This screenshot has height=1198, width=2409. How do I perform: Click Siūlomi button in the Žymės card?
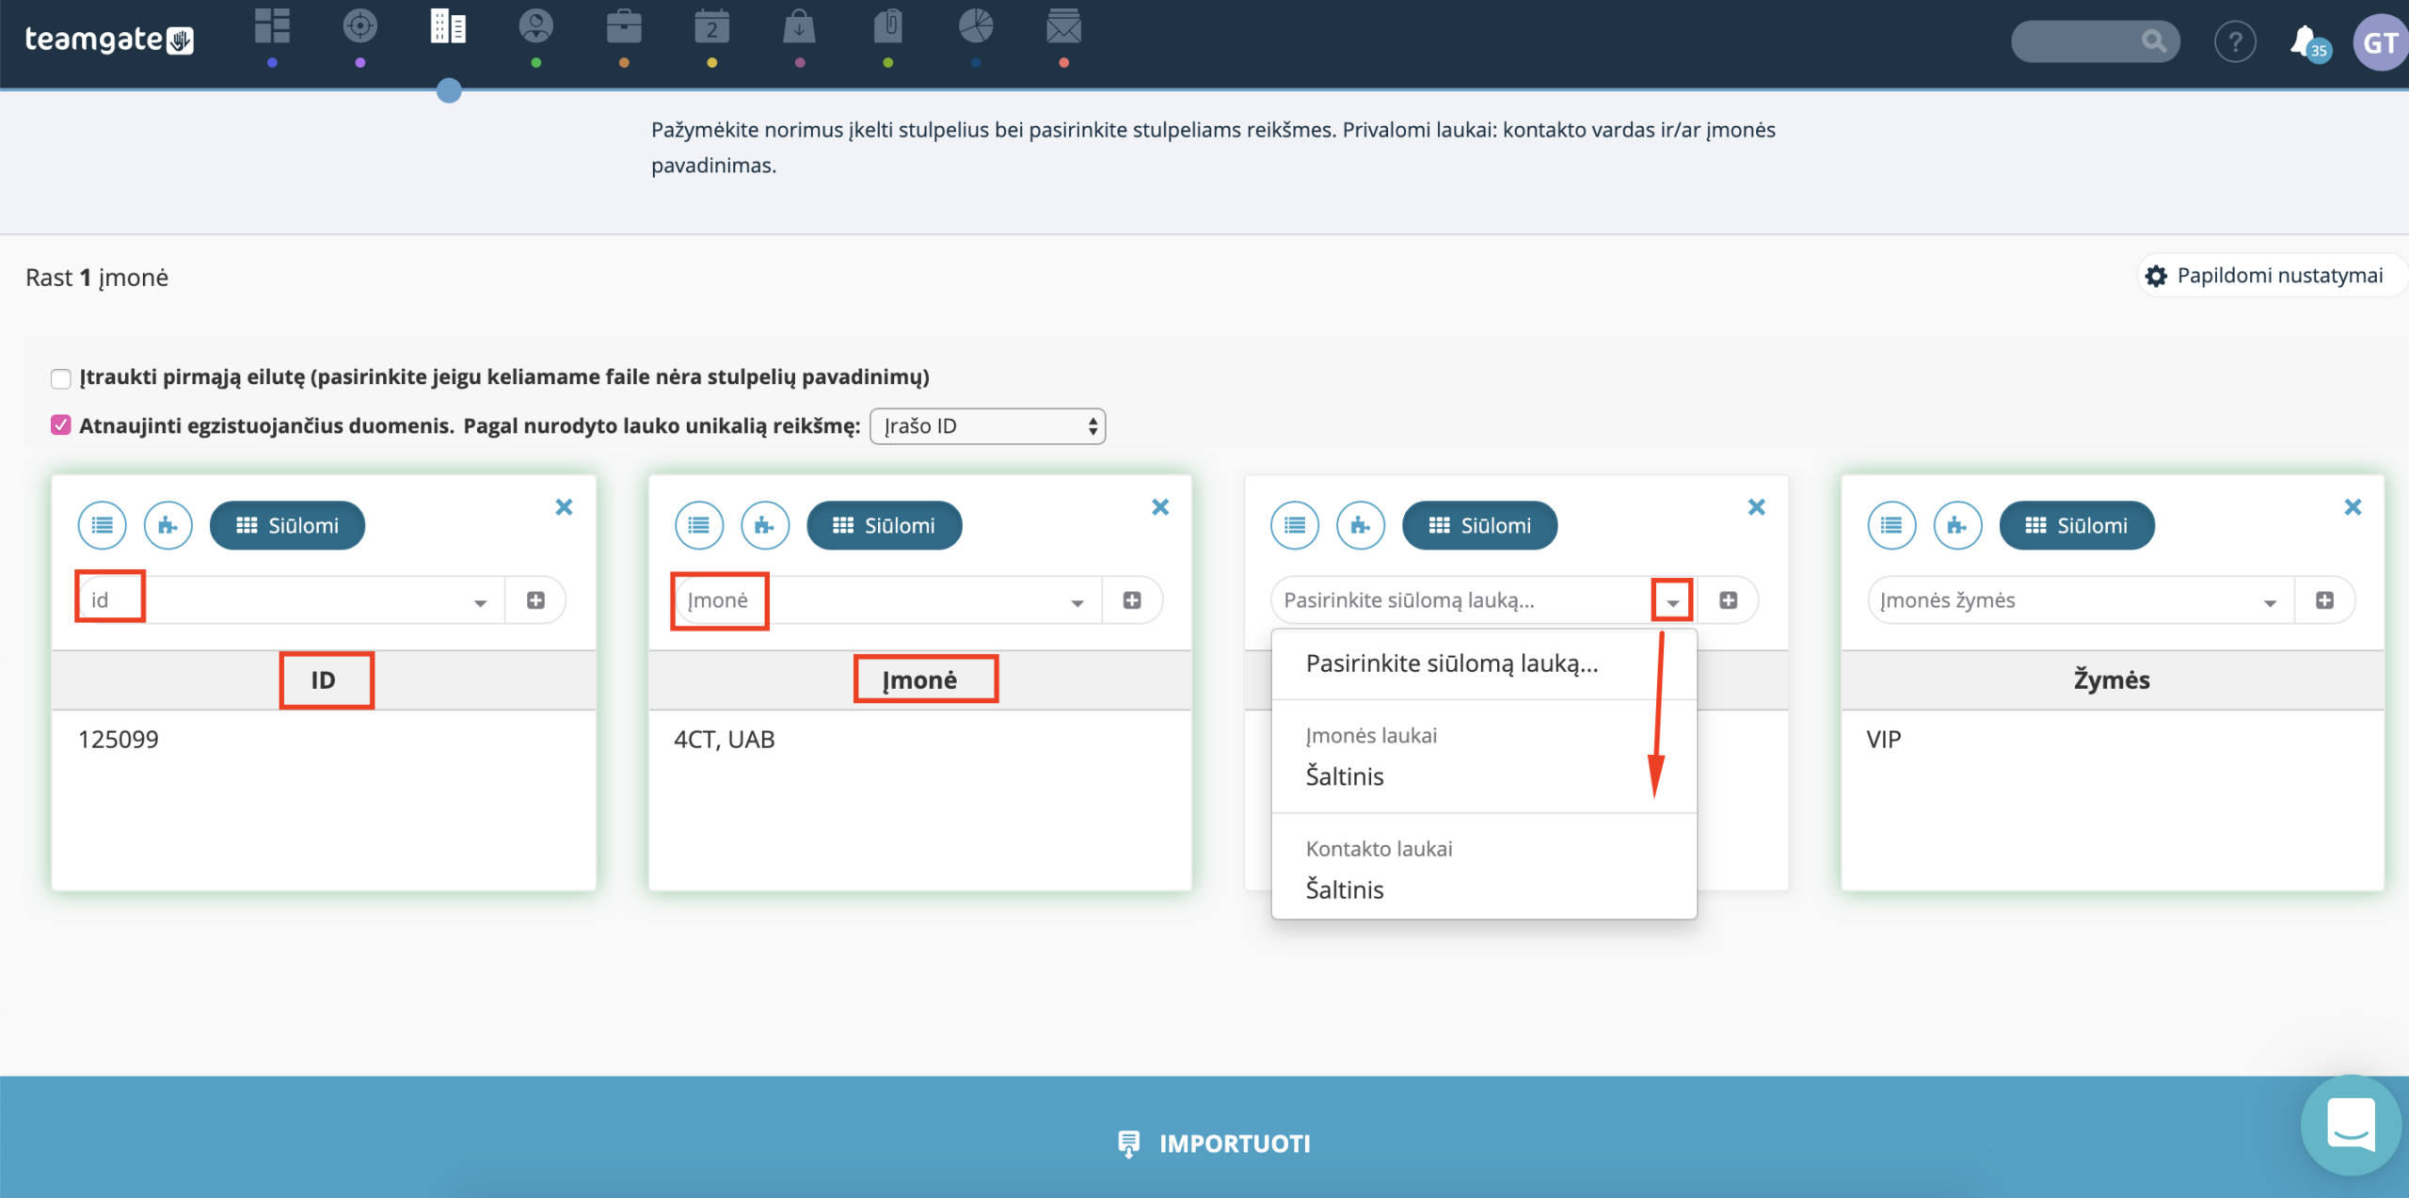pos(2076,525)
